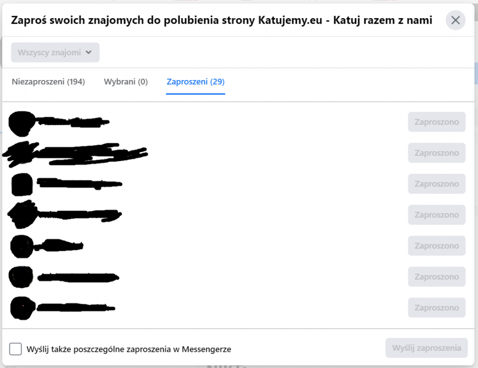Image resolution: width=478 pixels, height=368 pixels.
Task: Close the invite friends dialog
Action: click(x=455, y=20)
